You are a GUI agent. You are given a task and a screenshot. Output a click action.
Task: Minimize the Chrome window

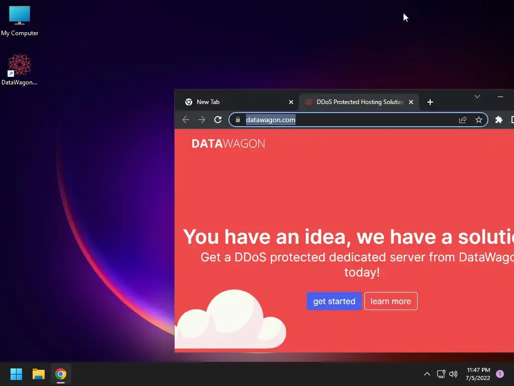click(500, 96)
